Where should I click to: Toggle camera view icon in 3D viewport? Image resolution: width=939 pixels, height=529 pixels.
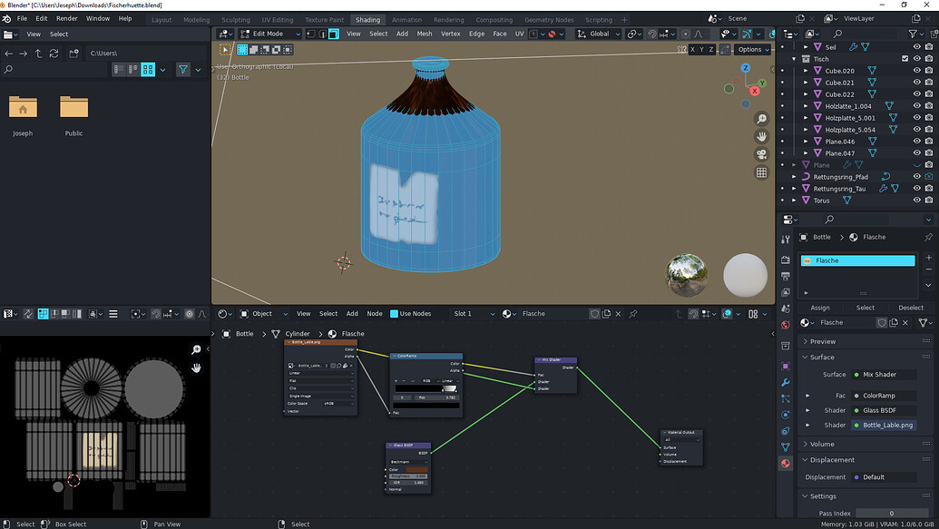coord(761,154)
